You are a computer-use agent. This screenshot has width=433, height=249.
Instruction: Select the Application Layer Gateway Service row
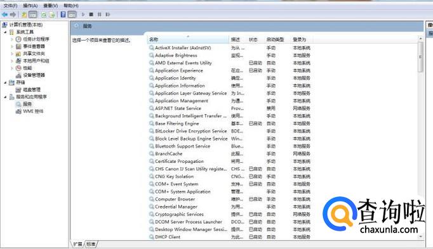(x=230, y=93)
